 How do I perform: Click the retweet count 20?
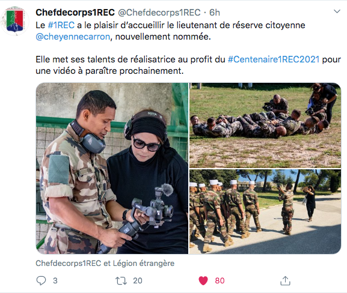[138, 280]
